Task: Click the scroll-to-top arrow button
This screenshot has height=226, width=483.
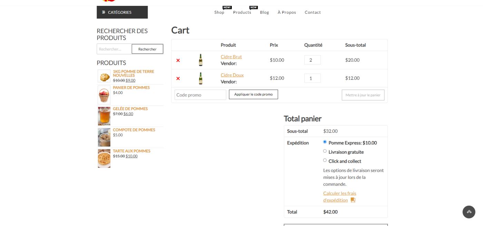Action: click(469, 212)
